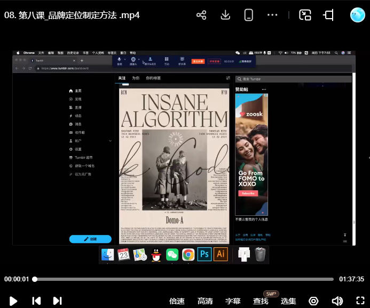Skip to the next video
Image resolution: width=370 pixels, height=308 pixels.
tap(58, 301)
